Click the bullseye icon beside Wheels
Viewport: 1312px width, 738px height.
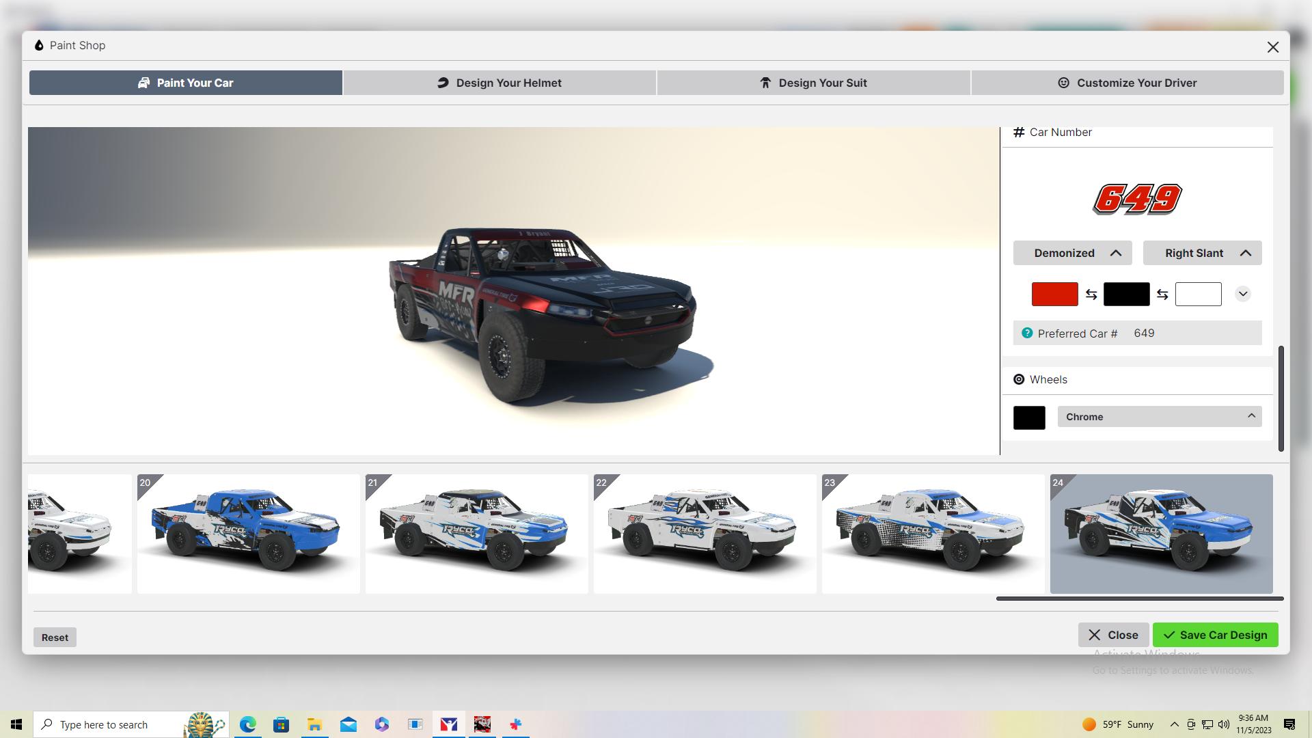pyautogui.click(x=1019, y=379)
